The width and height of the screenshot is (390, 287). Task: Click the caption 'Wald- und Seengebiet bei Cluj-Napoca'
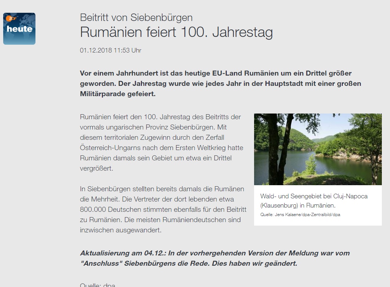(x=314, y=196)
